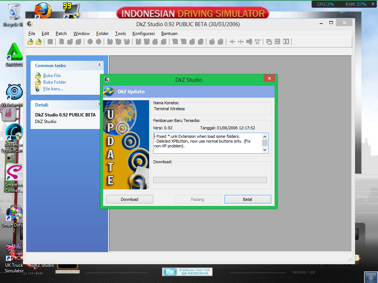
Task: Click the DkZ Studio 0.92 PUBLIC BETA detail text
Action: 65,115
